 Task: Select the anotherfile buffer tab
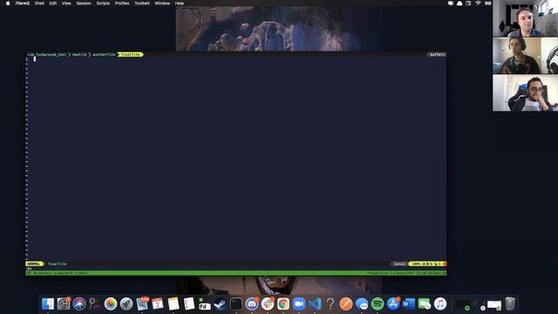pyautogui.click(x=104, y=54)
